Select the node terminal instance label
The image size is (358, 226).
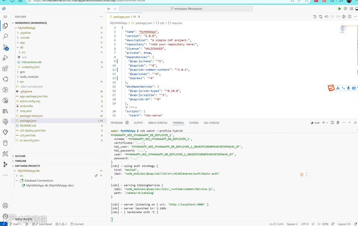coord(315,123)
